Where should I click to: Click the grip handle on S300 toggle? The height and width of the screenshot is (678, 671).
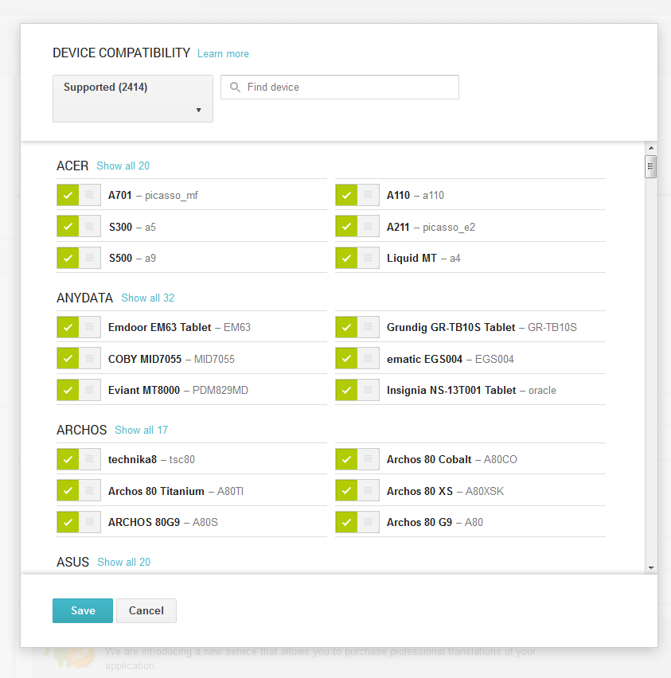pos(90,227)
